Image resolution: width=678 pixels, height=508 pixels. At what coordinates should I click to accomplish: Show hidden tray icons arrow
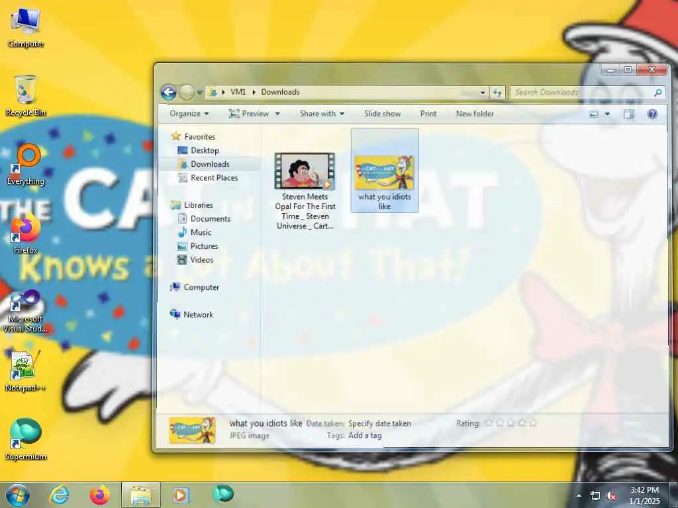tap(579, 495)
